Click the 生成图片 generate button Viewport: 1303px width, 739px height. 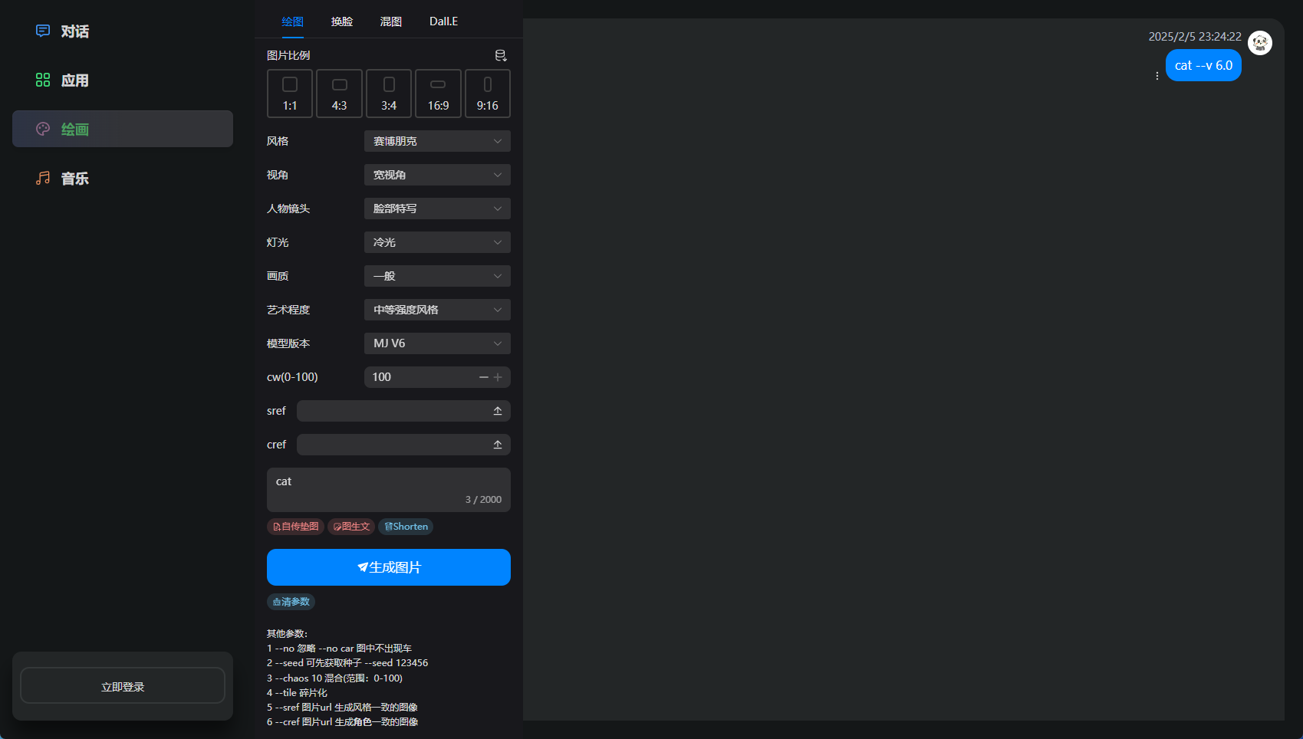click(x=388, y=567)
